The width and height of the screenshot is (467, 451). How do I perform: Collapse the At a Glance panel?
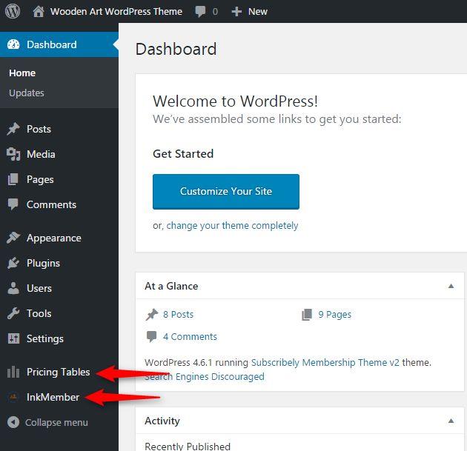451,286
